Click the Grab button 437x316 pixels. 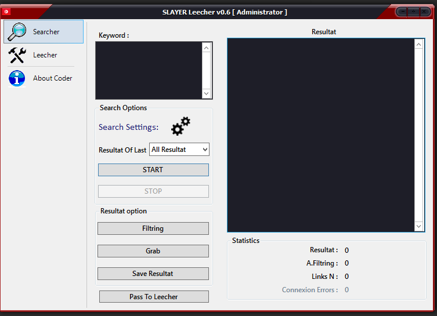tap(153, 251)
